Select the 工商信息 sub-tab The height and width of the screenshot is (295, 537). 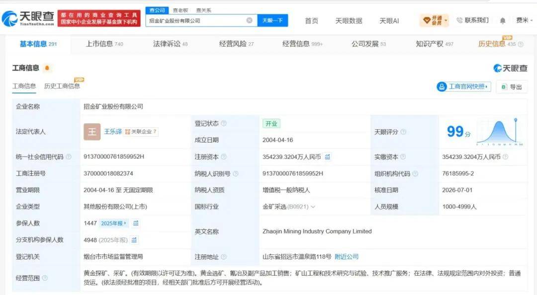[x=24, y=86]
